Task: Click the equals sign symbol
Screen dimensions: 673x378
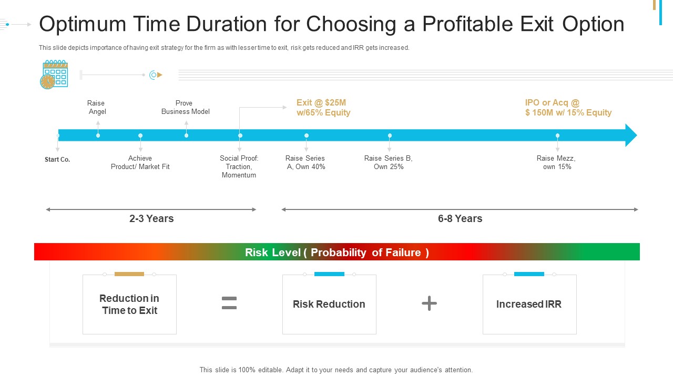Action: coord(229,303)
